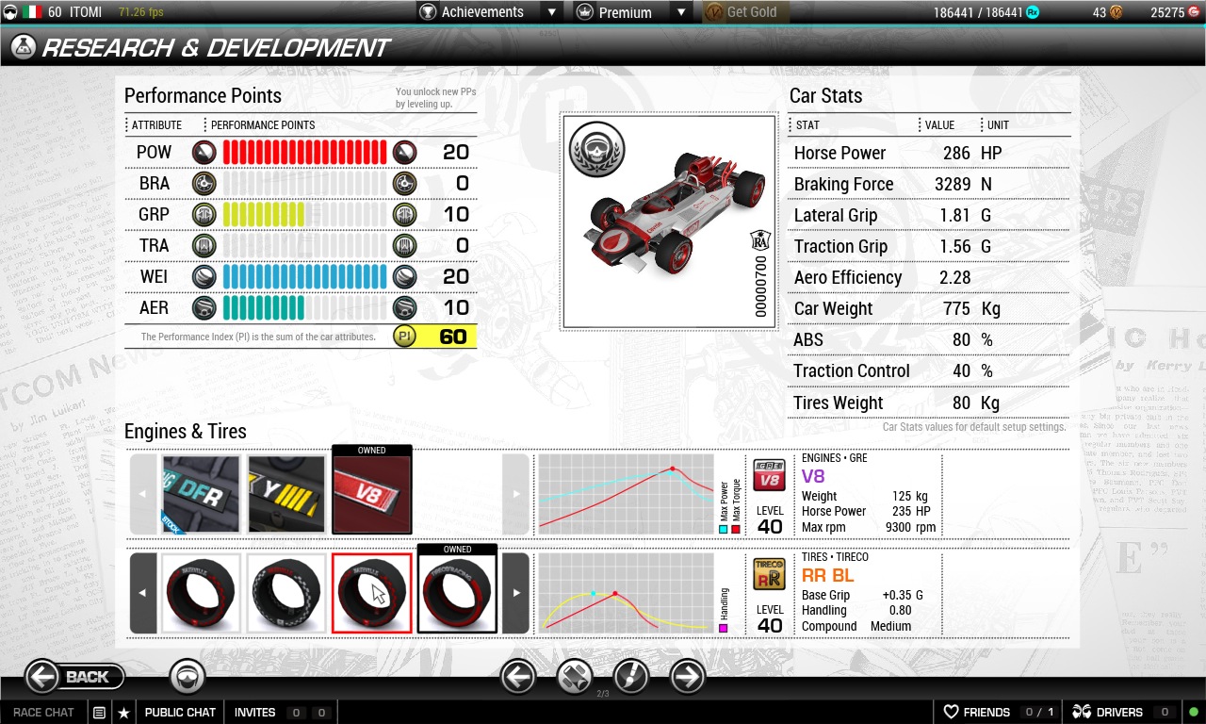Select the DFR stock engine thumbnail
1206x724 pixels.
click(x=201, y=494)
